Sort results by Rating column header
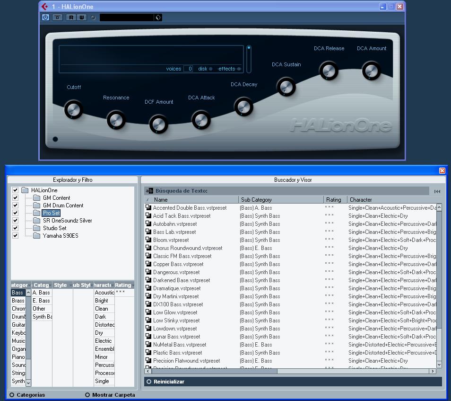Screen dimensions: 451x401 (x=335, y=200)
